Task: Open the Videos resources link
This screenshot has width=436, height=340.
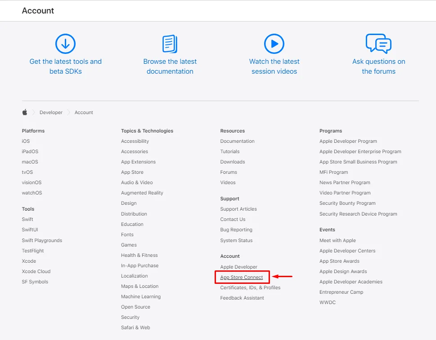Action: 228,182
